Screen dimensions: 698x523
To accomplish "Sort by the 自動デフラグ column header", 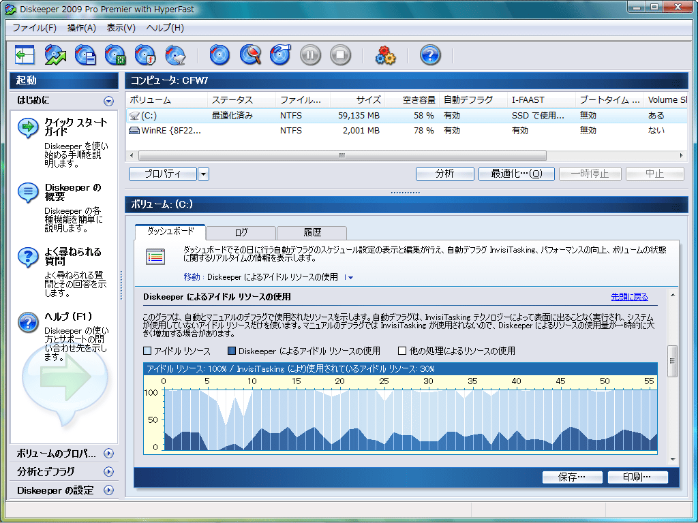I will pyautogui.click(x=473, y=100).
